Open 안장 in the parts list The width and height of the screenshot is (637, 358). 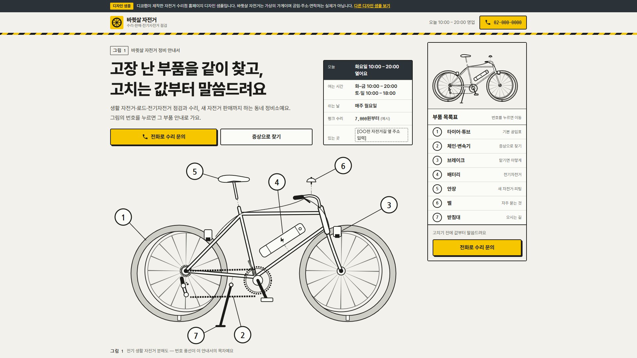pos(477,189)
